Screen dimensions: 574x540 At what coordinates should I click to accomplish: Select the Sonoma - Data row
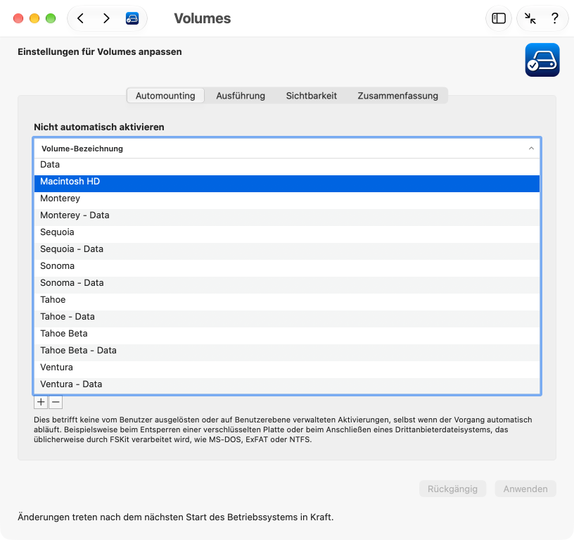(x=287, y=284)
